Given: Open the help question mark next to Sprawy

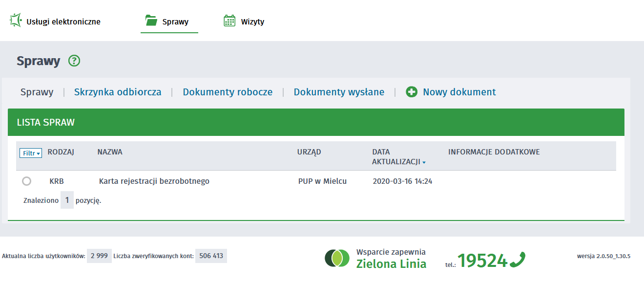Looking at the screenshot, I should tap(74, 61).
